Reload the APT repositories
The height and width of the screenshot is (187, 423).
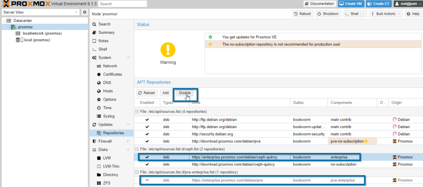point(147,93)
